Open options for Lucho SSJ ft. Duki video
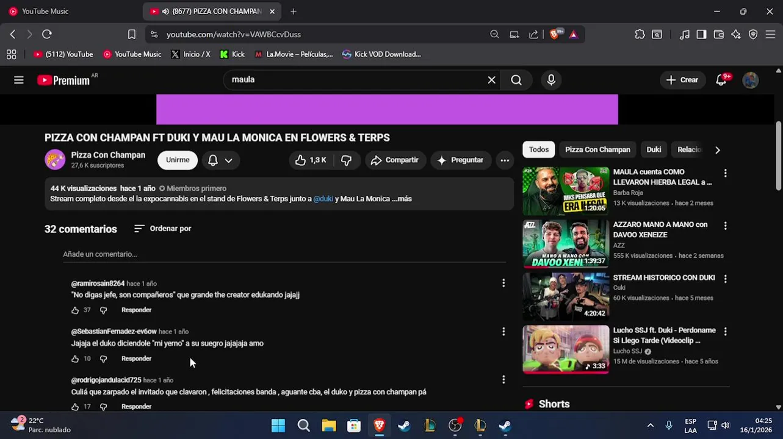This screenshot has height=439, width=783. click(x=725, y=331)
